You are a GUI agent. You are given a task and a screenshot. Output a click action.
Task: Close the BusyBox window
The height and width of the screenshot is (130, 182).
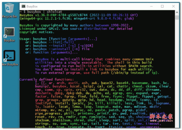tap(173, 6)
